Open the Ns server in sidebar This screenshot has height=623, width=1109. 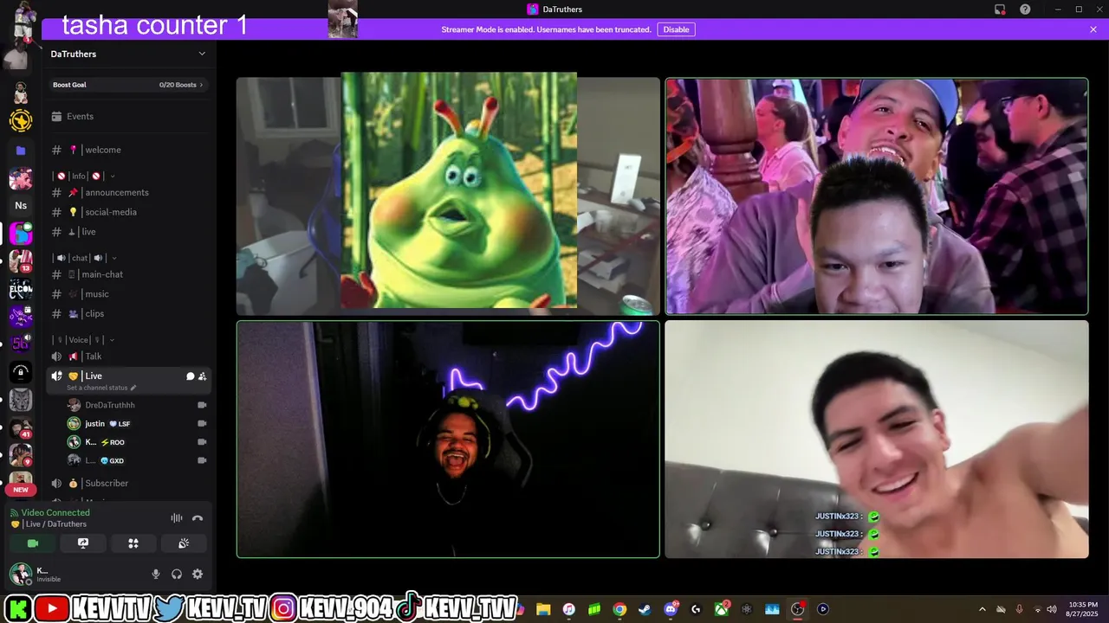click(x=21, y=205)
